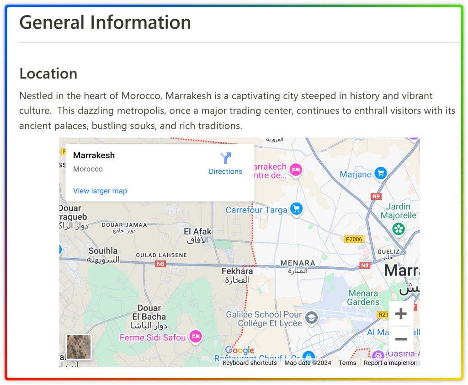Click the Marjane shopping cart pin
The image size is (468, 385).
[381, 173]
